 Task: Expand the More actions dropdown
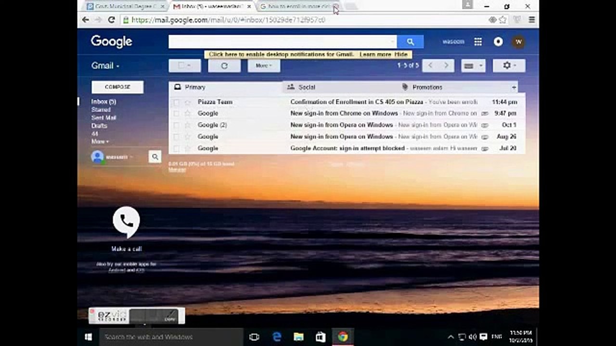pos(264,66)
